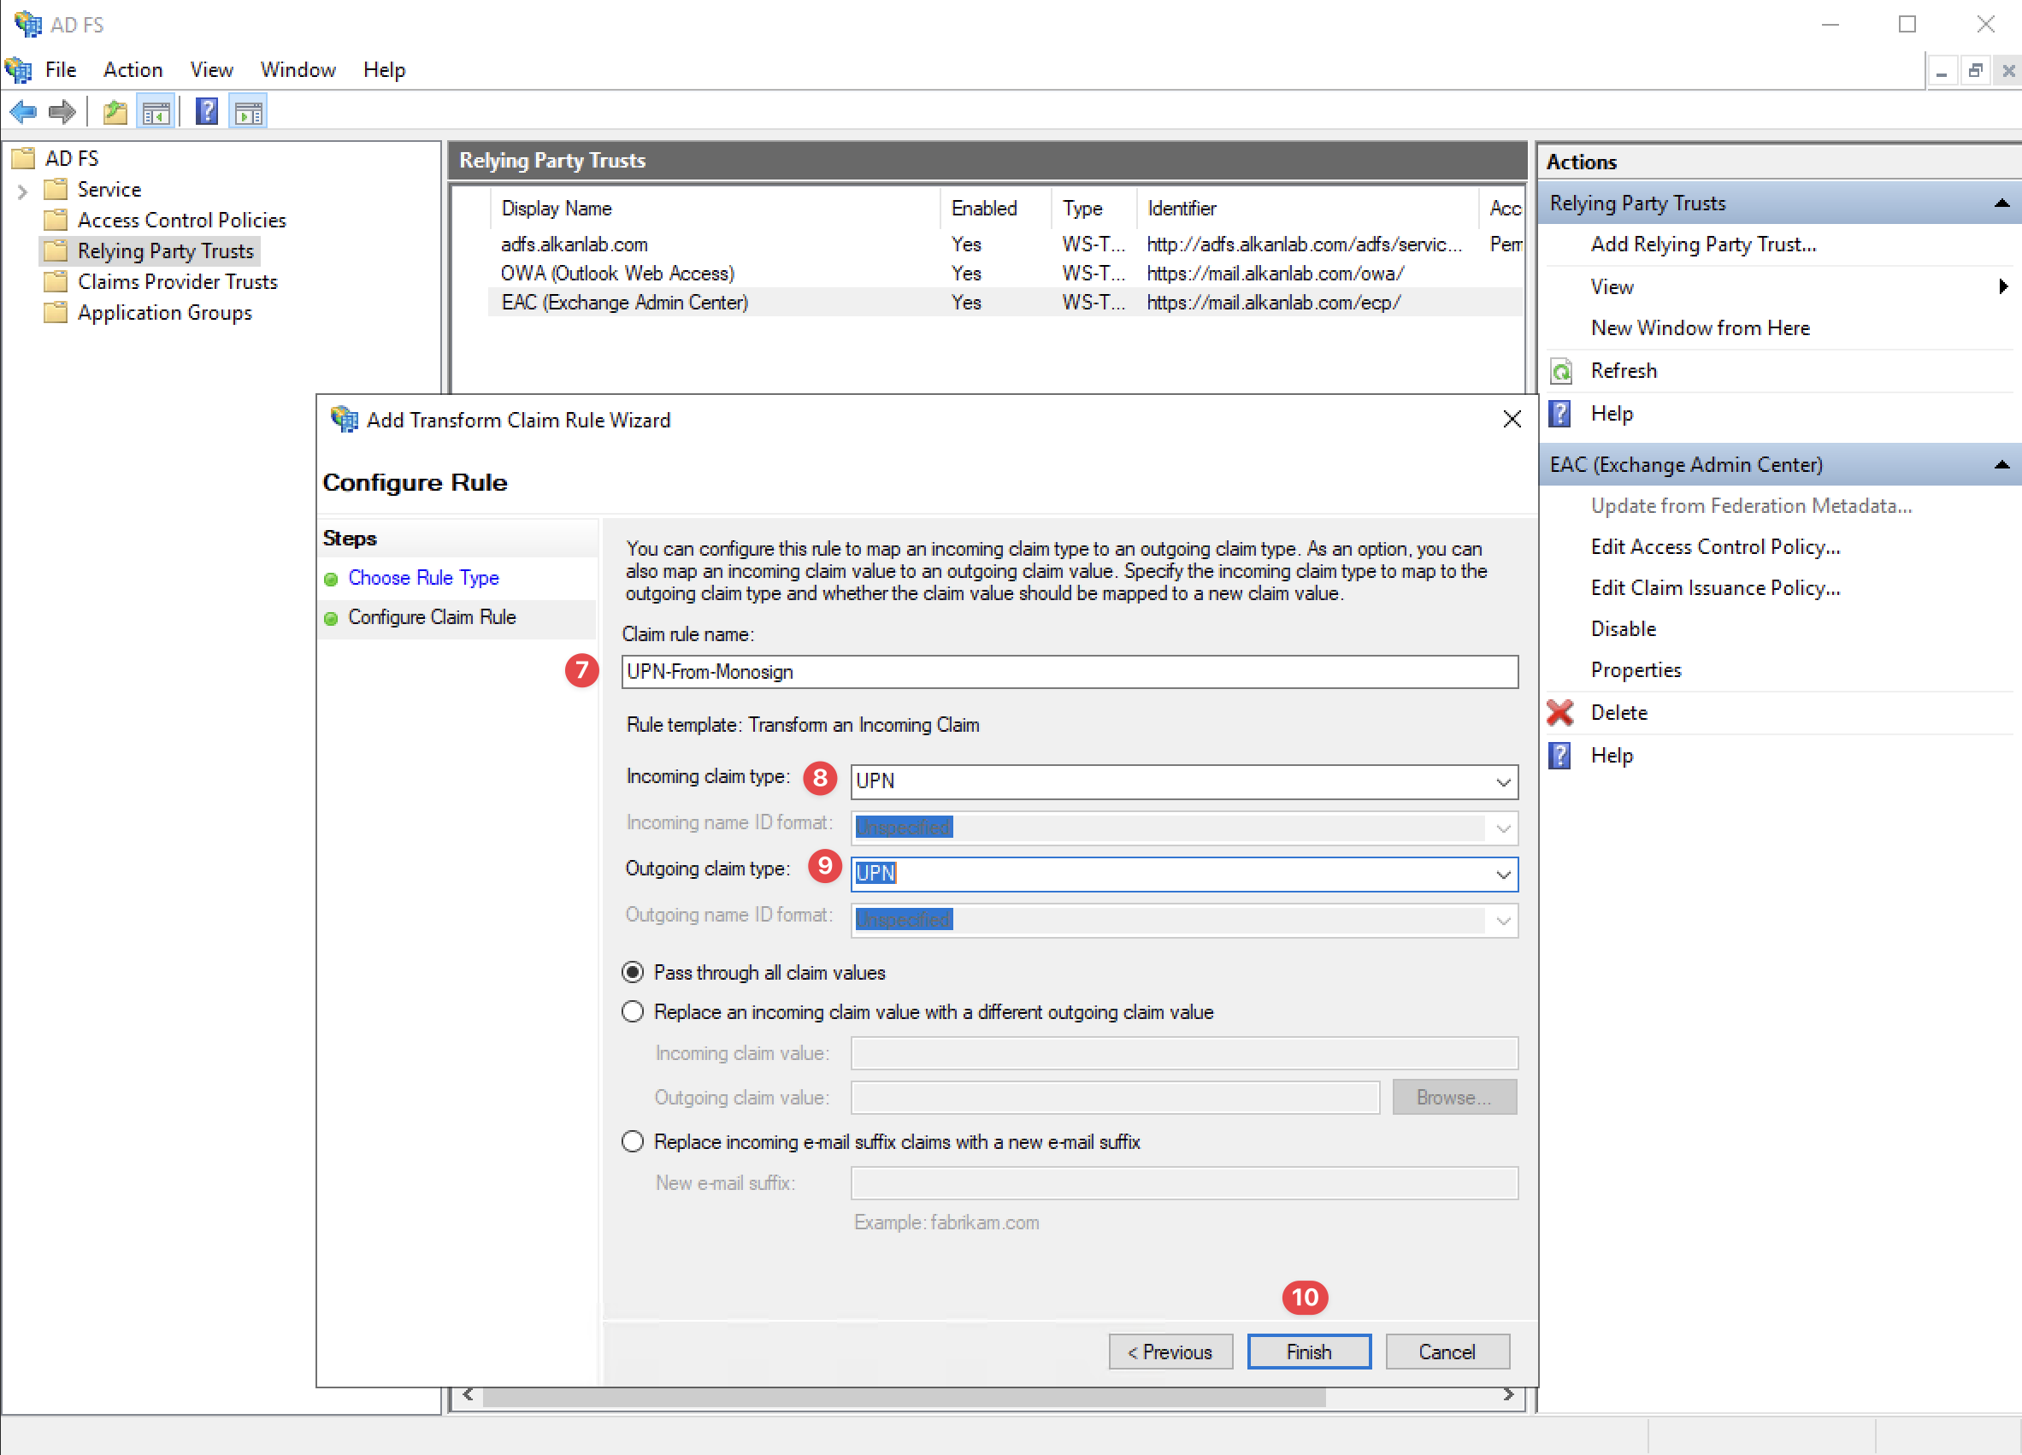Click the Export List toolbar icon

[114, 110]
